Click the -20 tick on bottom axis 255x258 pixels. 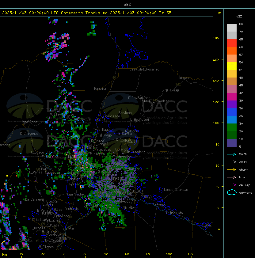pos(42,254)
